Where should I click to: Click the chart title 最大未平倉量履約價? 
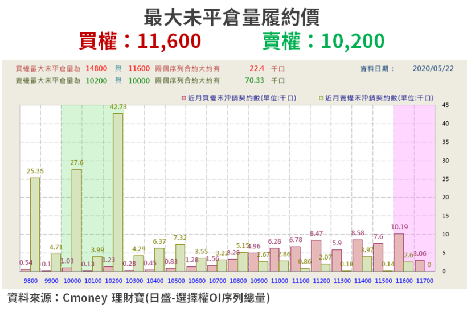232,17
